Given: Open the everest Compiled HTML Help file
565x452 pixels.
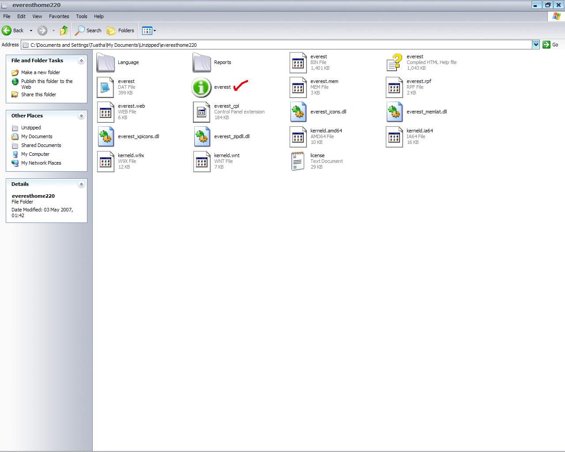Looking at the screenshot, I should 394,63.
